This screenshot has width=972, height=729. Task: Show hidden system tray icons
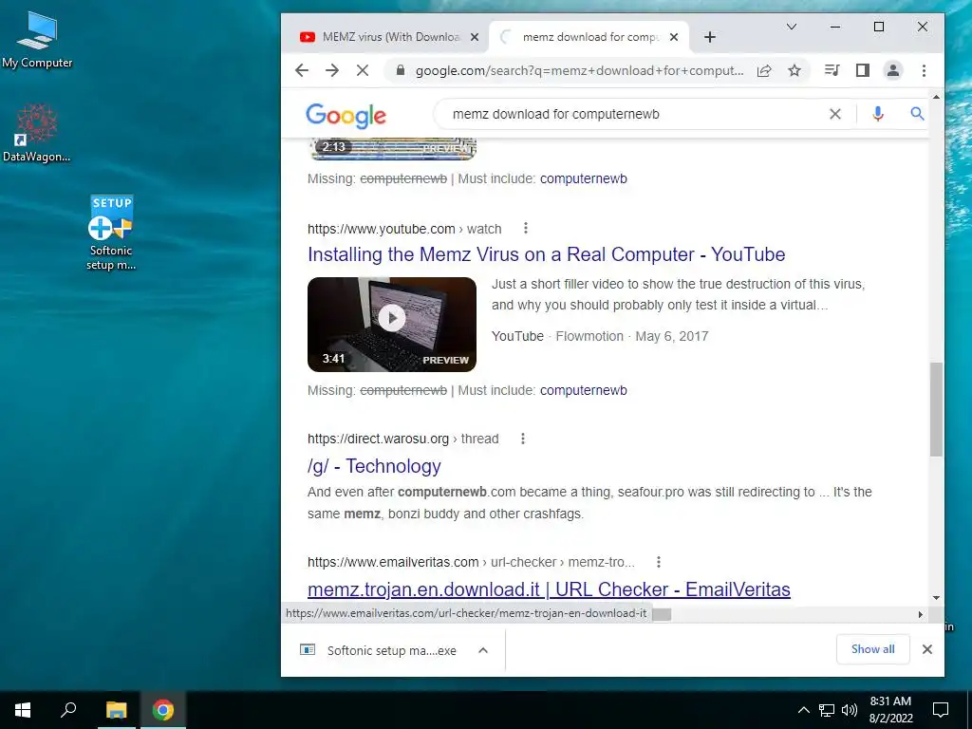(x=803, y=710)
